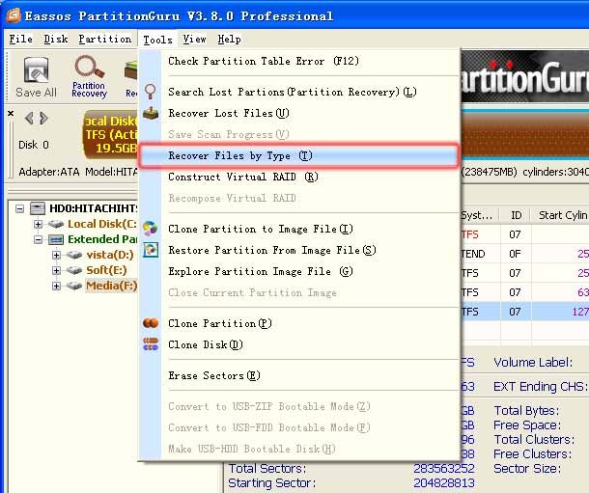Image resolution: width=589 pixels, height=493 pixels.
Task: Open the View menu
Action: 195,39
